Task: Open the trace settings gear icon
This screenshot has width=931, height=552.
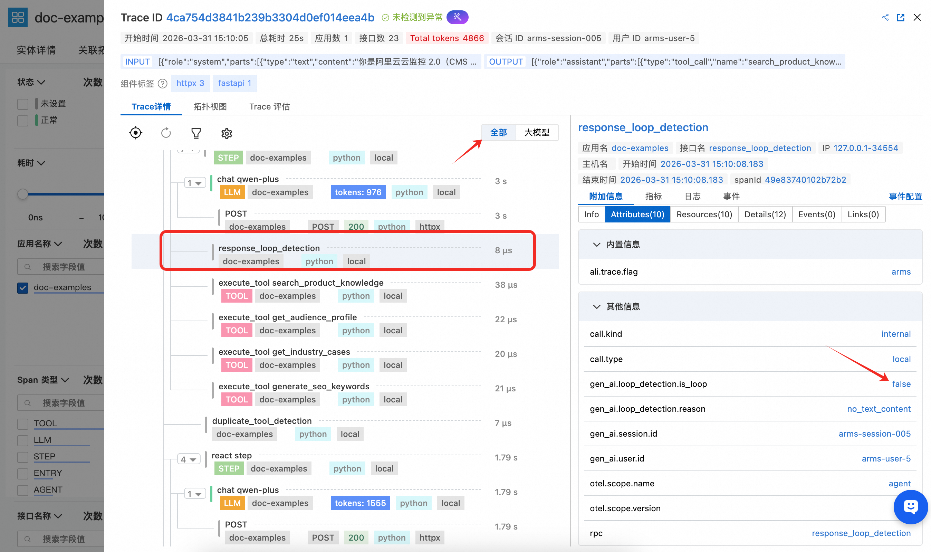Action: [227, 133]
